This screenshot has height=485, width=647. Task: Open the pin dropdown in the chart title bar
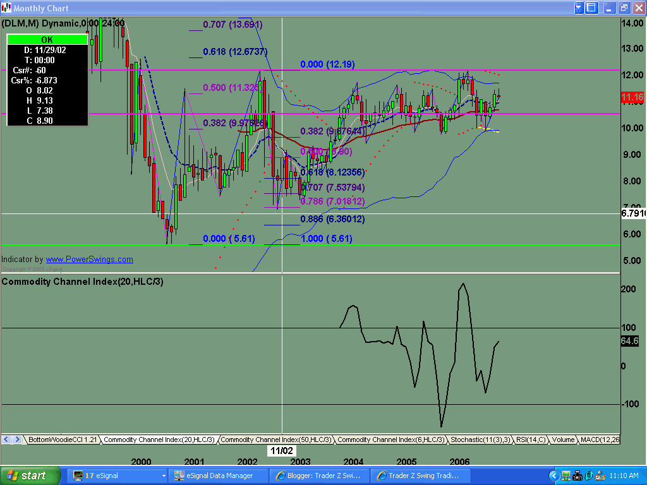coord(579,8)
